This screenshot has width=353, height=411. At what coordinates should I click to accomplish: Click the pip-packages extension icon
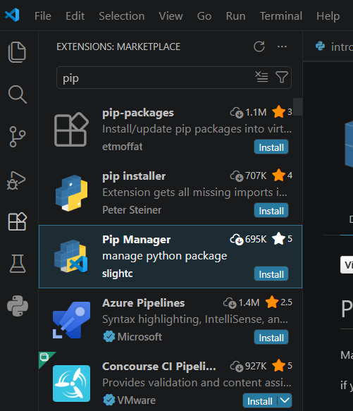click(71, 130)
